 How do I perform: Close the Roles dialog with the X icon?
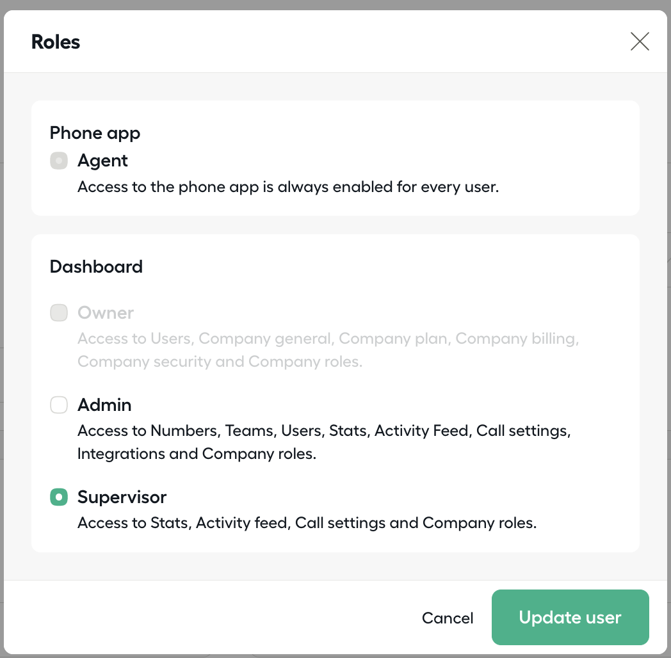[640, 42]
